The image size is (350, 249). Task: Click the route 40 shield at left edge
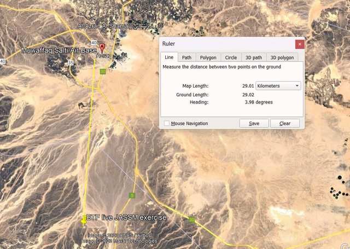pos(3,61)
